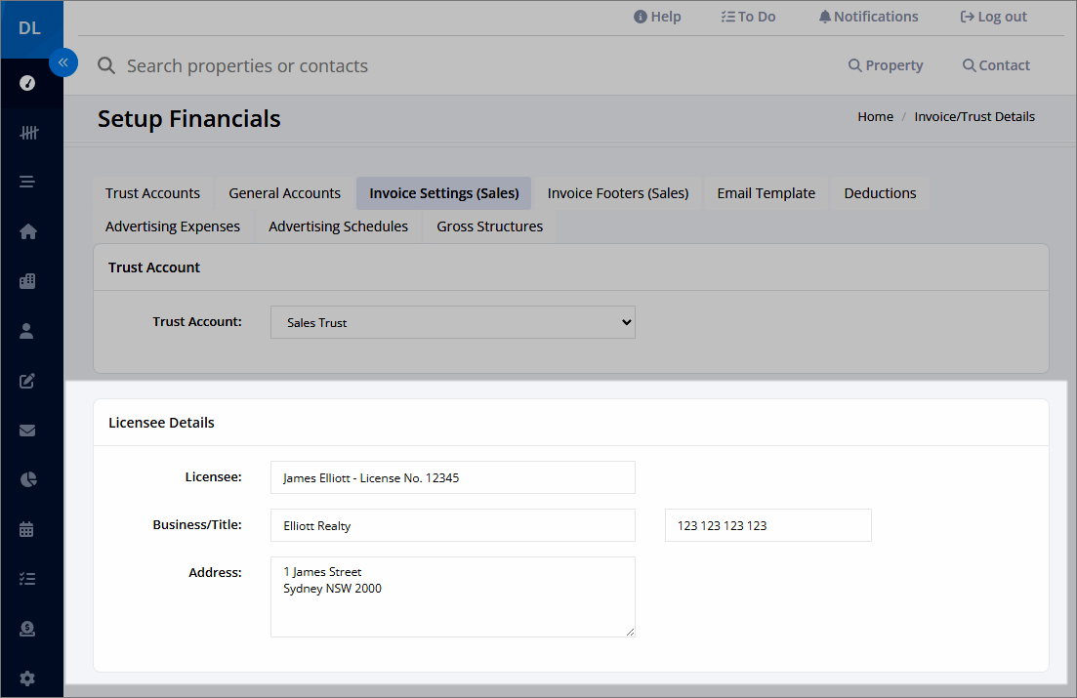Open the To Do list
1077x698 pixels.
pyautogui.click(x=748, y=17)
